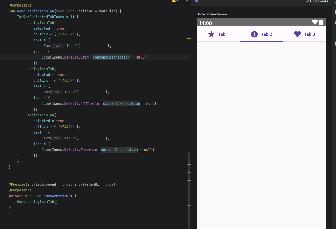Click the Wi-Fi icon in preview status bar
This screenshot has height=229, width=336.
[314, 22]
